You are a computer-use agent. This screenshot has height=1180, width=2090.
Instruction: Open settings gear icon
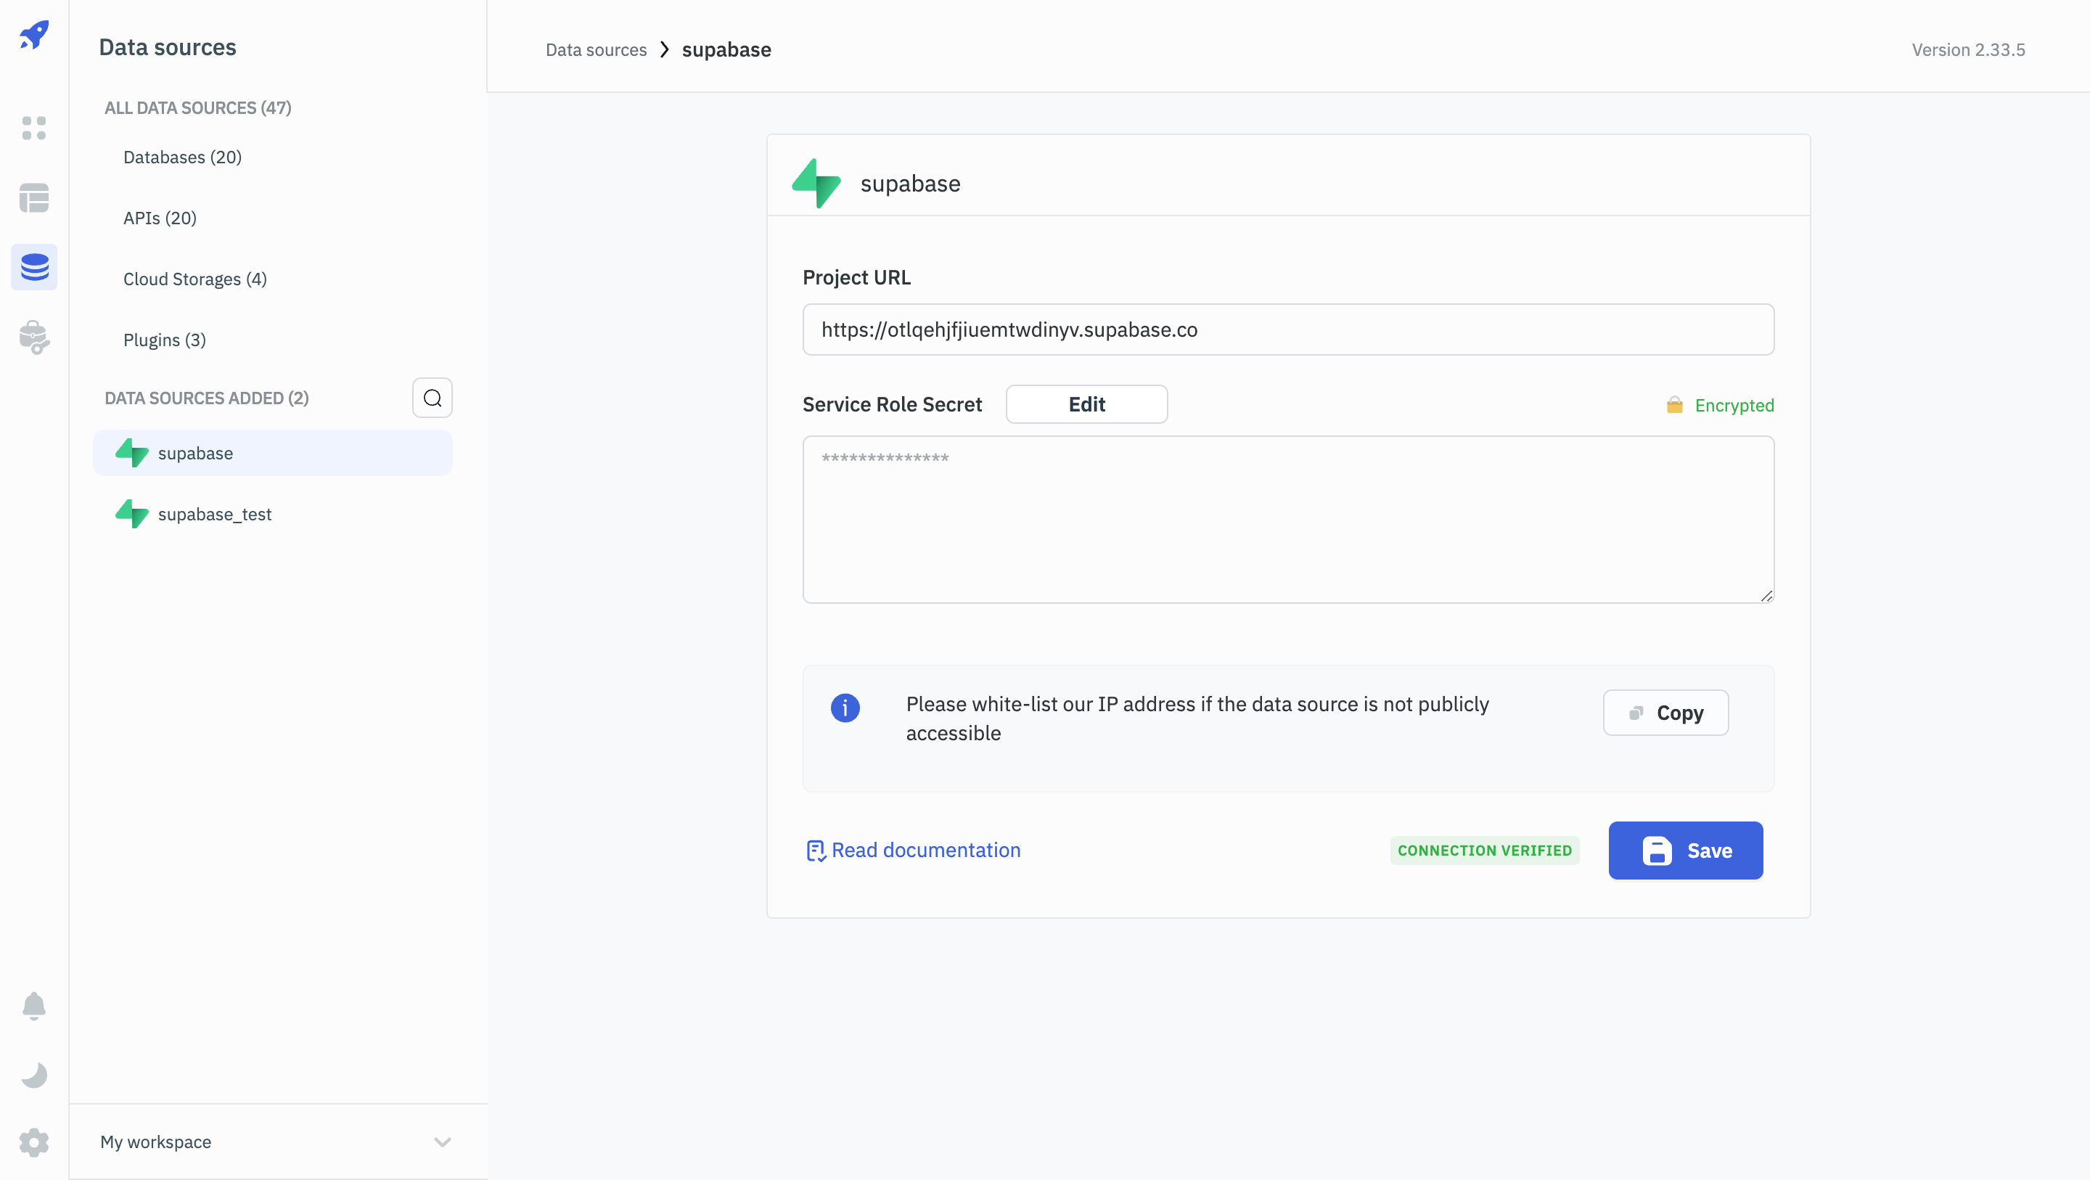pyautogui.click(x=34, y=1142)
